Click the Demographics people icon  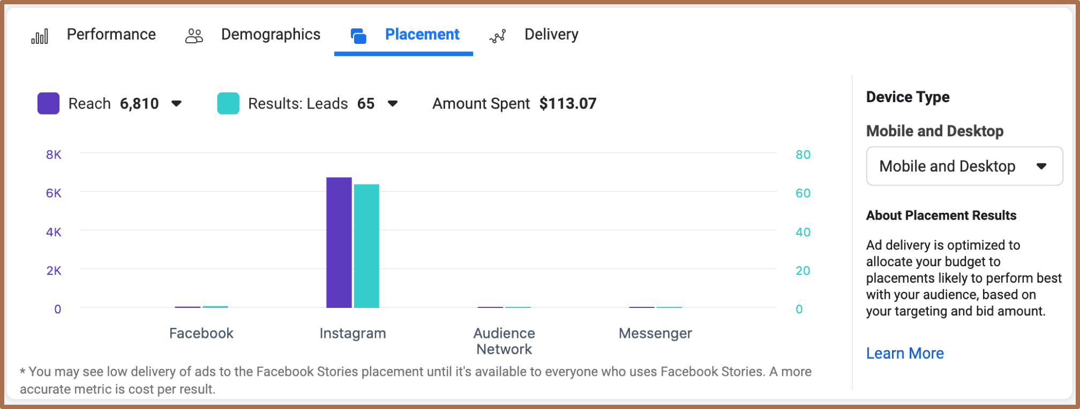[194, 36]
